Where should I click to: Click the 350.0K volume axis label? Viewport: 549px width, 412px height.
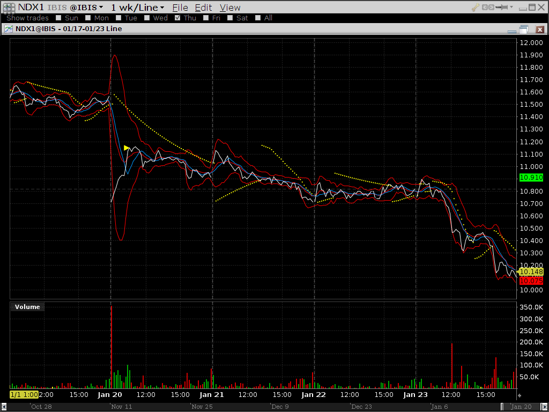click(532, 307)
